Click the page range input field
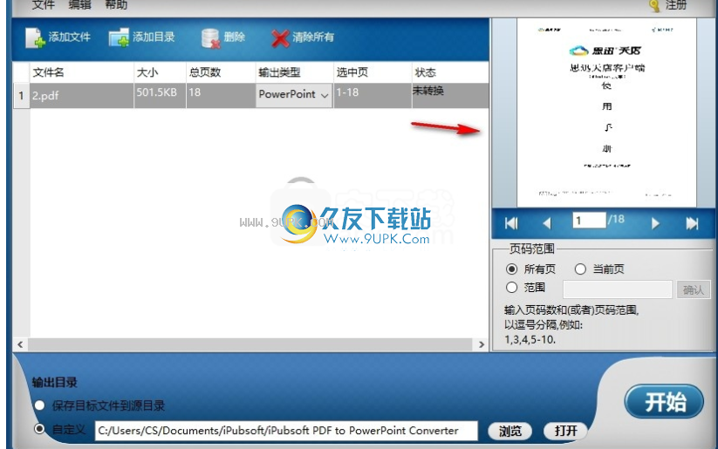 pyautogui.click(x=618, y=289)
